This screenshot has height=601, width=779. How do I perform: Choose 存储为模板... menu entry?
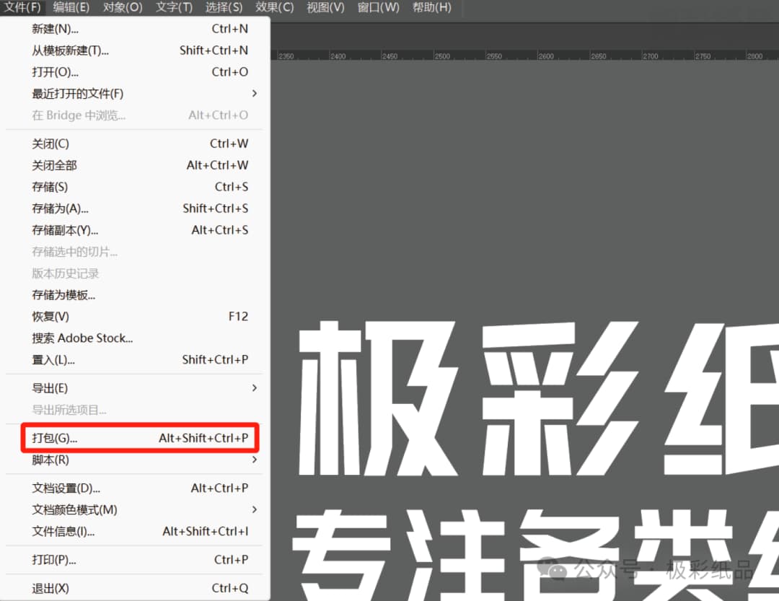135,295
